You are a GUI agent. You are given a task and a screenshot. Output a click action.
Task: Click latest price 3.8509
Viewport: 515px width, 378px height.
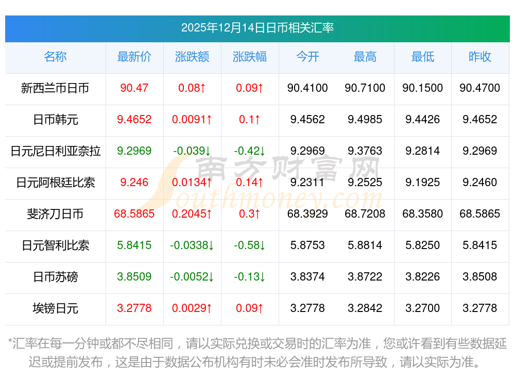[134, 276]
